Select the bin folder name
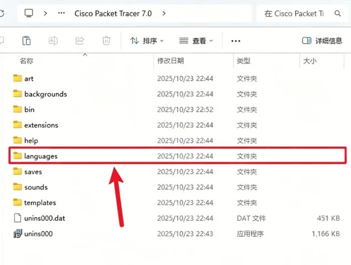The height and width of the screenshot is (265, 351). 29,110
